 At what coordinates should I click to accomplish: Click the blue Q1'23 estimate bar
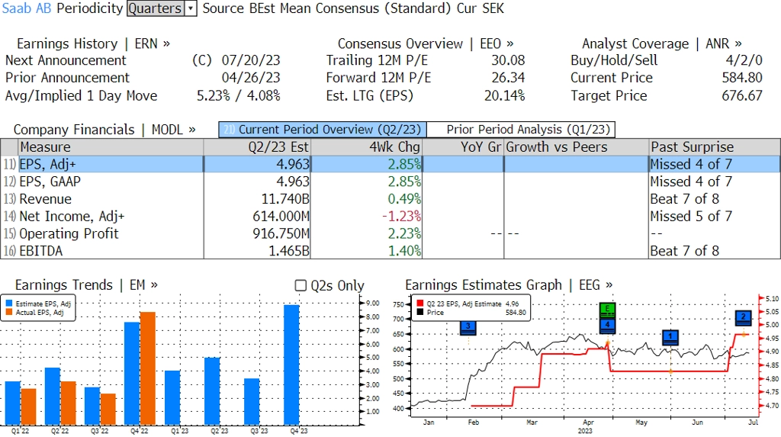(x=172, y=398)
